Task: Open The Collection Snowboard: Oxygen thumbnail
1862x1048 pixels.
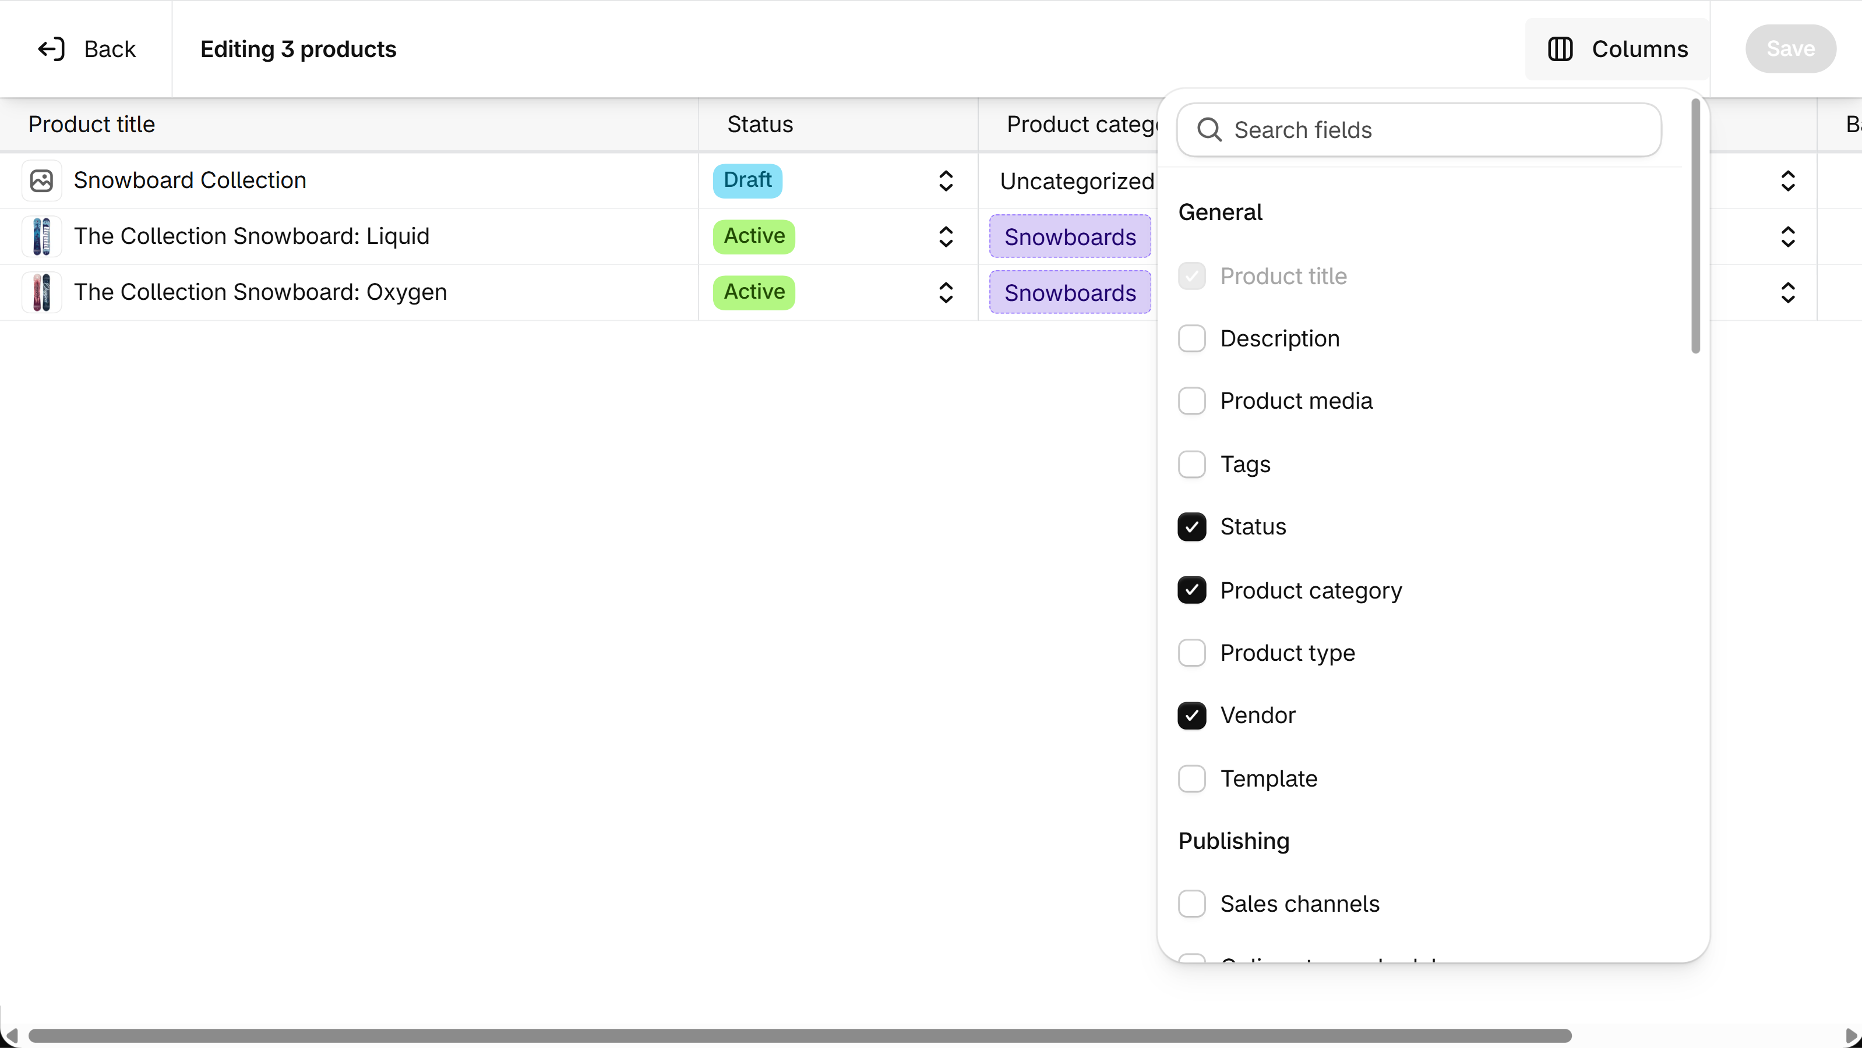Action: coord(42,292)
